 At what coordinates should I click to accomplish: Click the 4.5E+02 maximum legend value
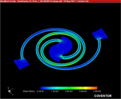[x=97, y=91]
